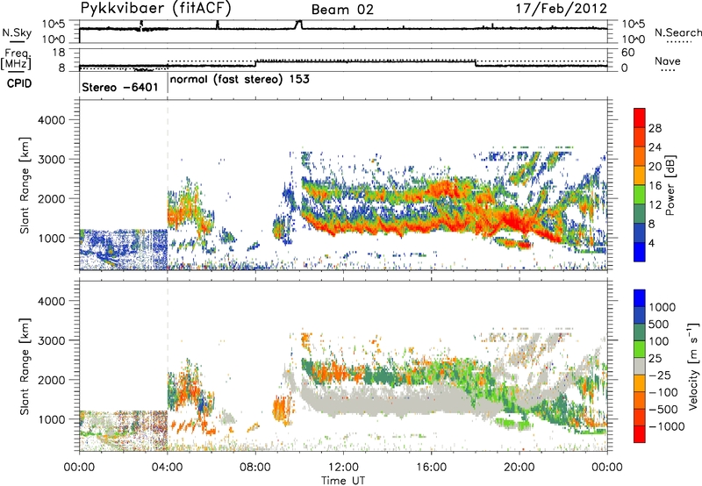Click 'Slant Range [km]' label of the velocity panel
702x486 pixels.
coord(25,366)
